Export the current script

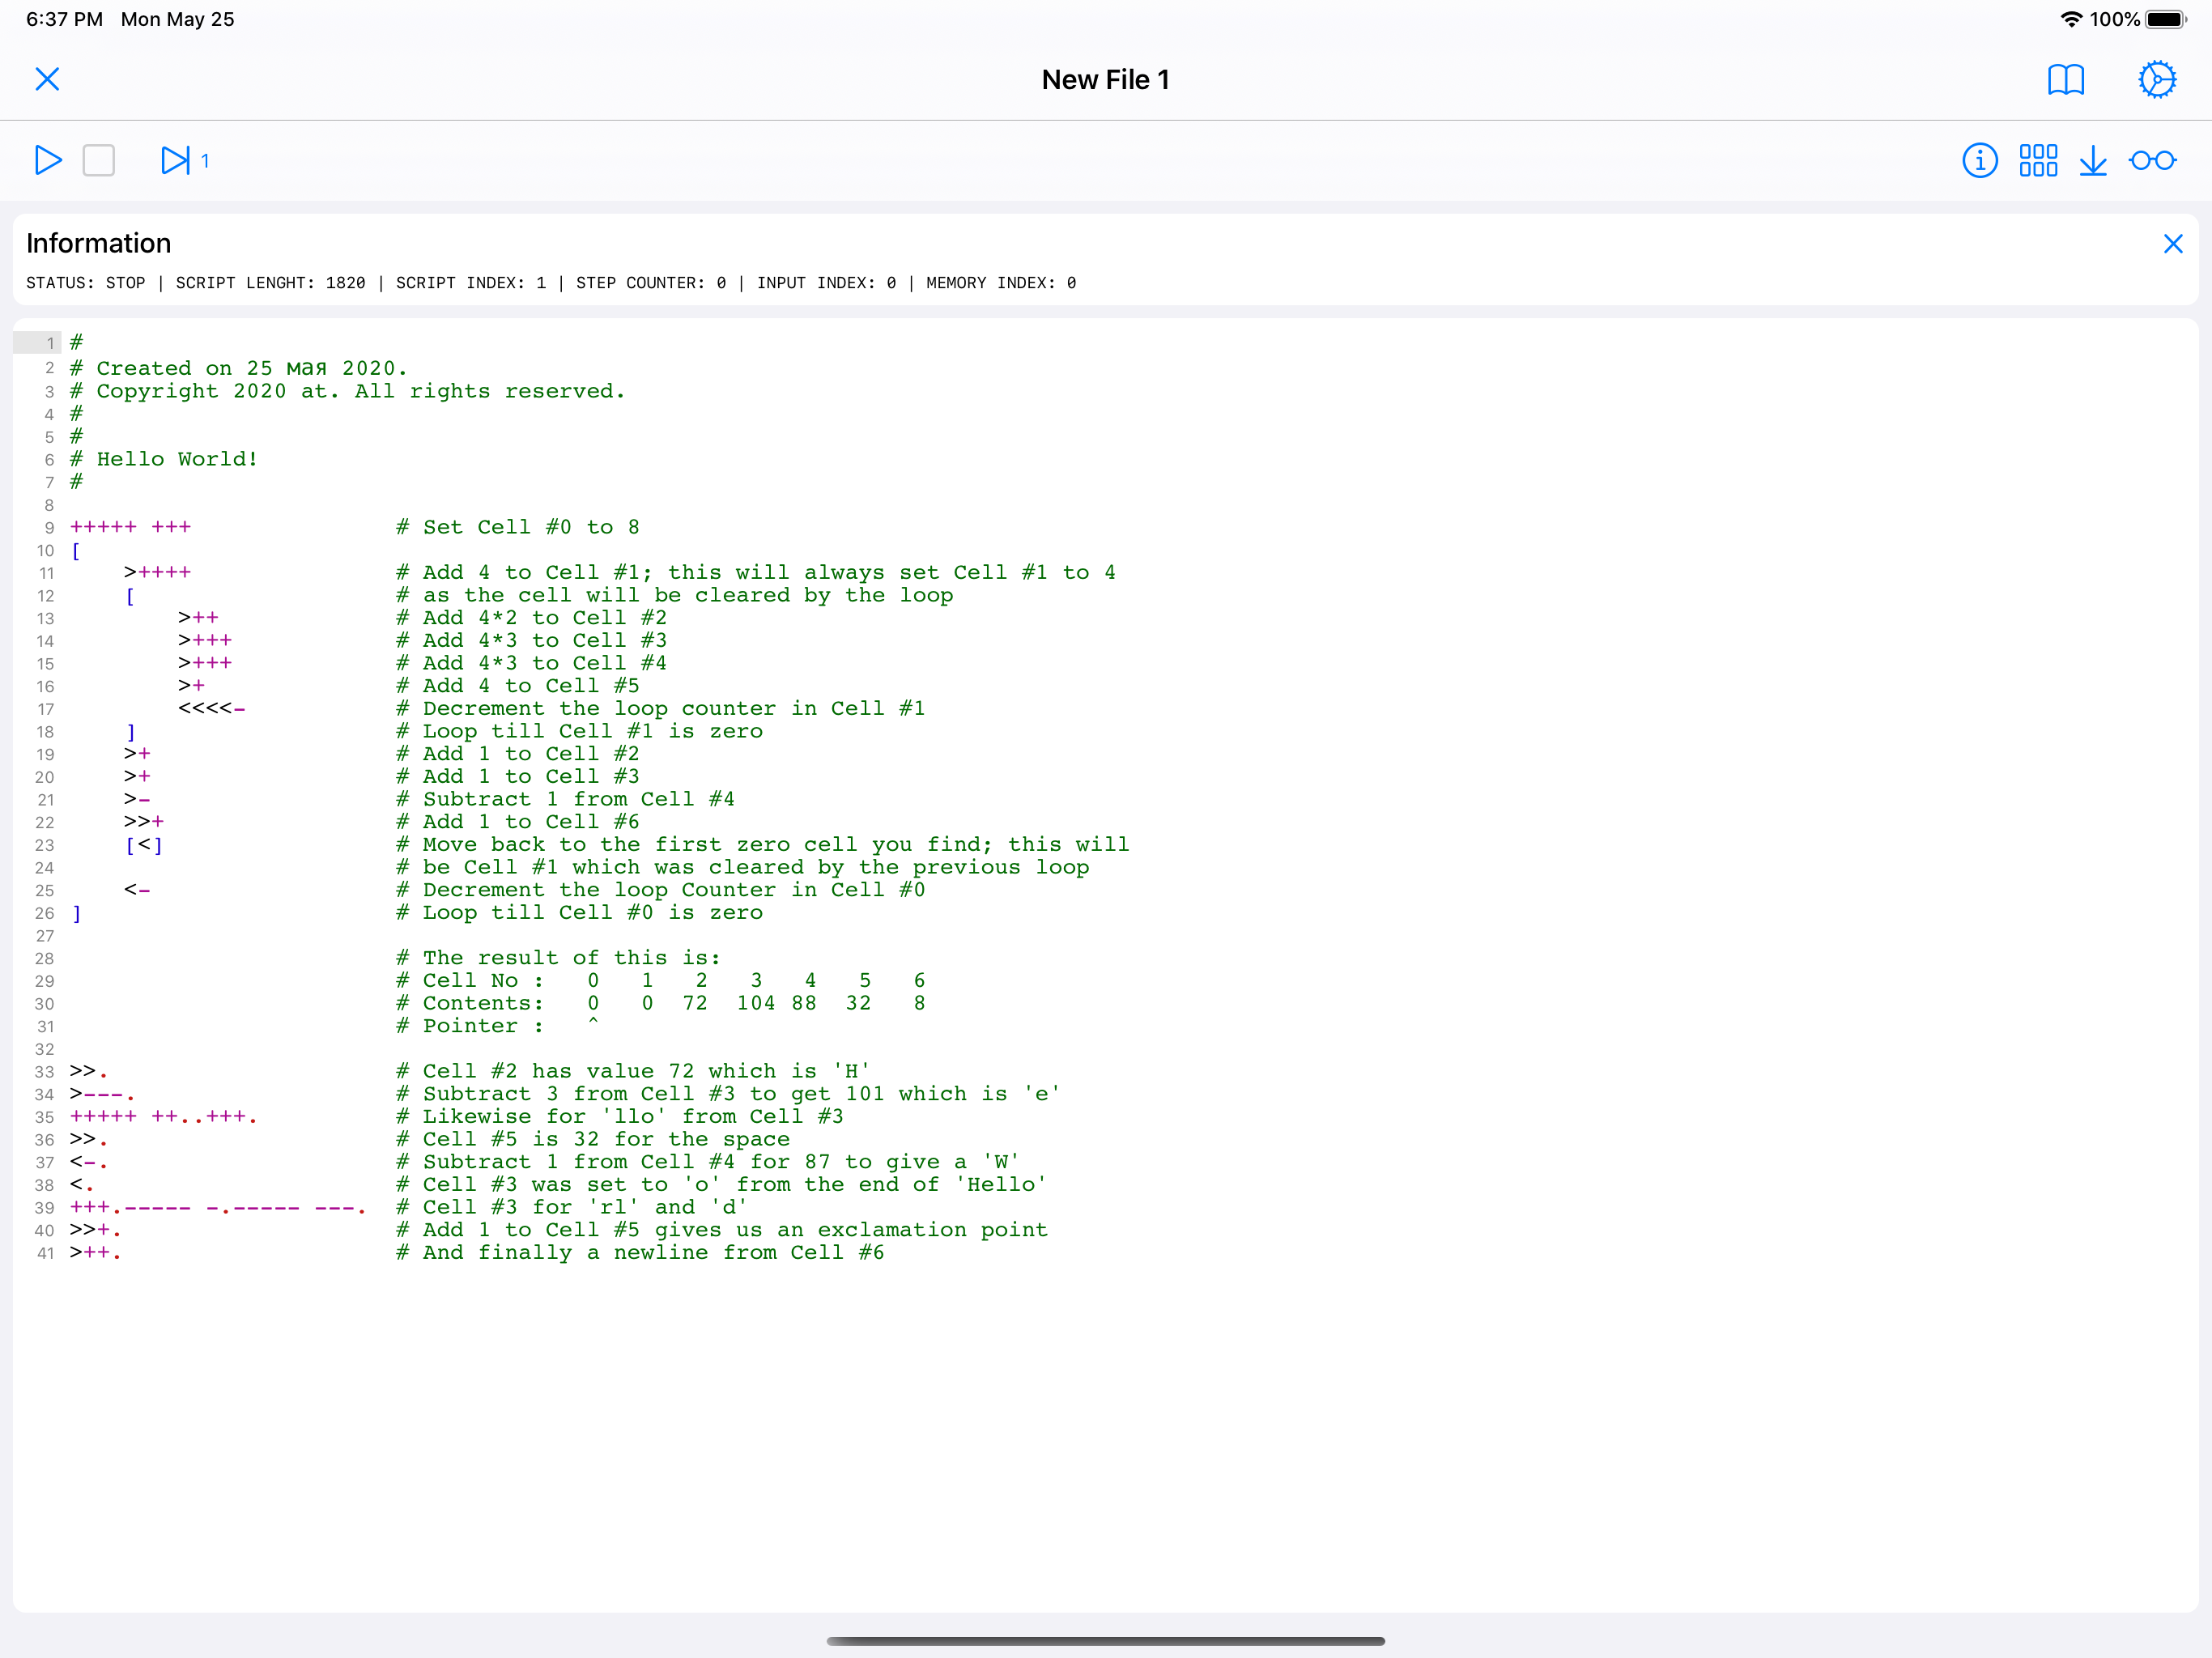click(x=2094, y=160)
